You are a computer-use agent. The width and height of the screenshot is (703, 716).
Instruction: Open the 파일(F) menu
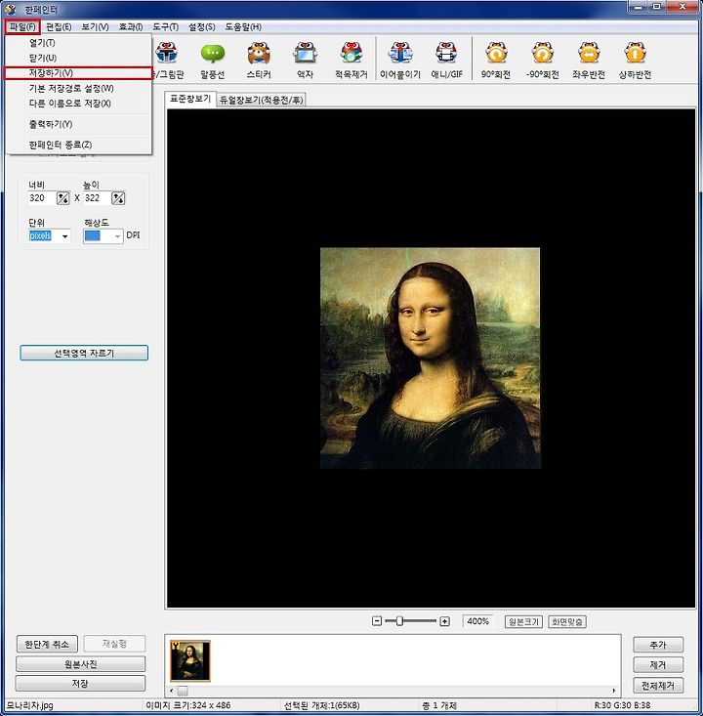point(22,27)
